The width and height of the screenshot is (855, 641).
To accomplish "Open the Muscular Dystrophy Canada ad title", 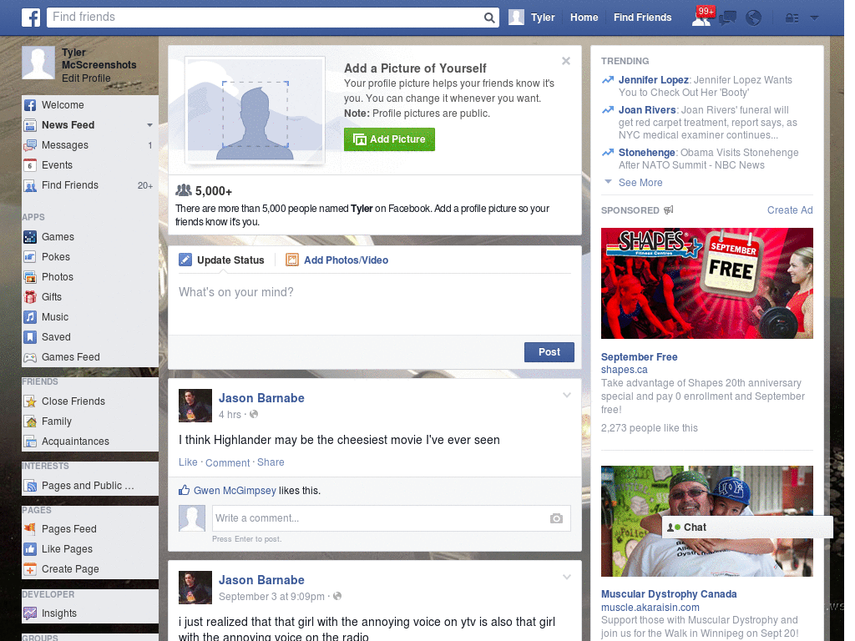I will coord(669,594).
